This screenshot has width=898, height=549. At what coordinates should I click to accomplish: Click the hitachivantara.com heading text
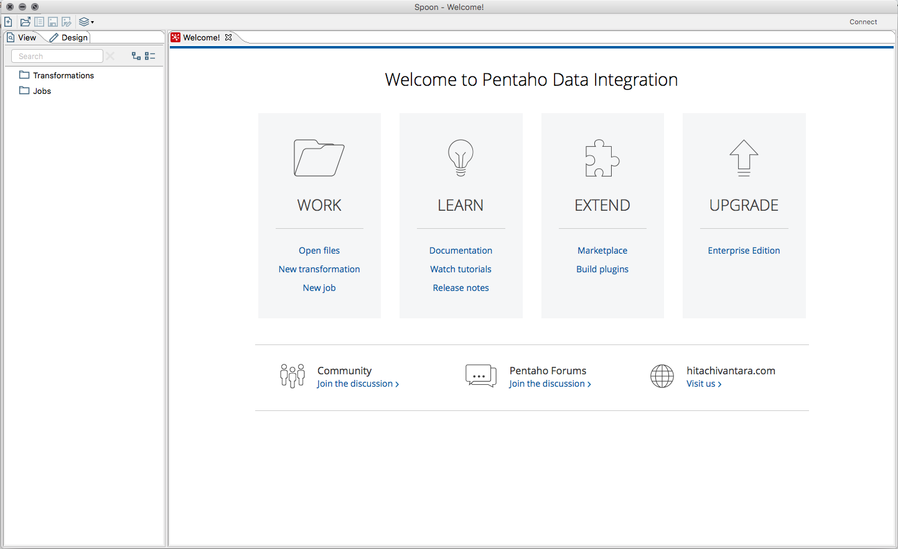[x=731, y=371]
